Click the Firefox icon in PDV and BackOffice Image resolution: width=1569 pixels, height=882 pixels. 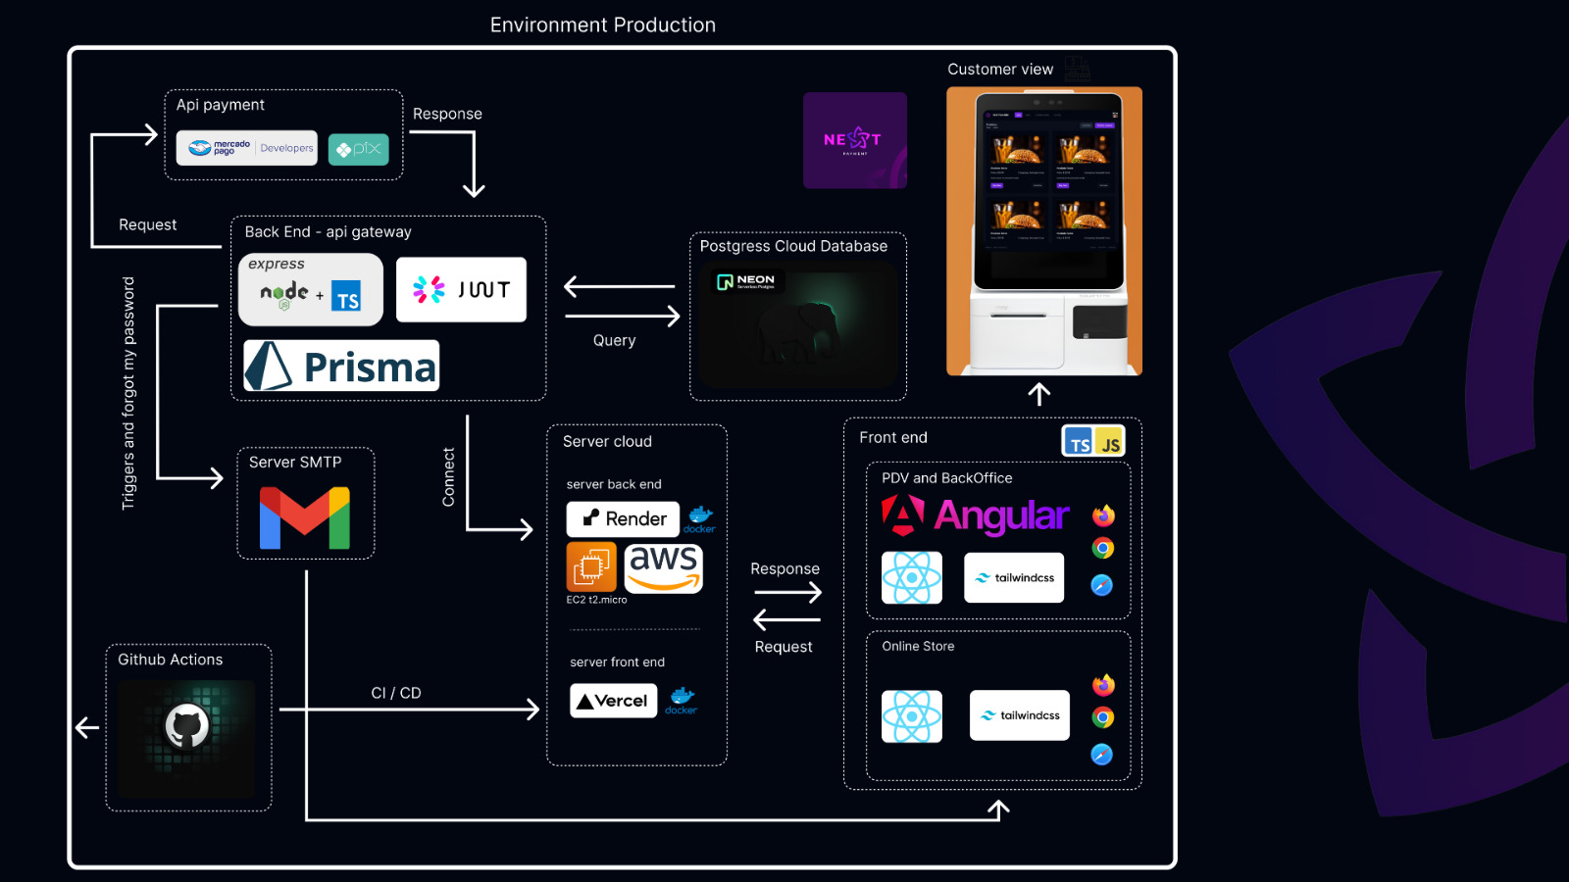[1103, 515]
